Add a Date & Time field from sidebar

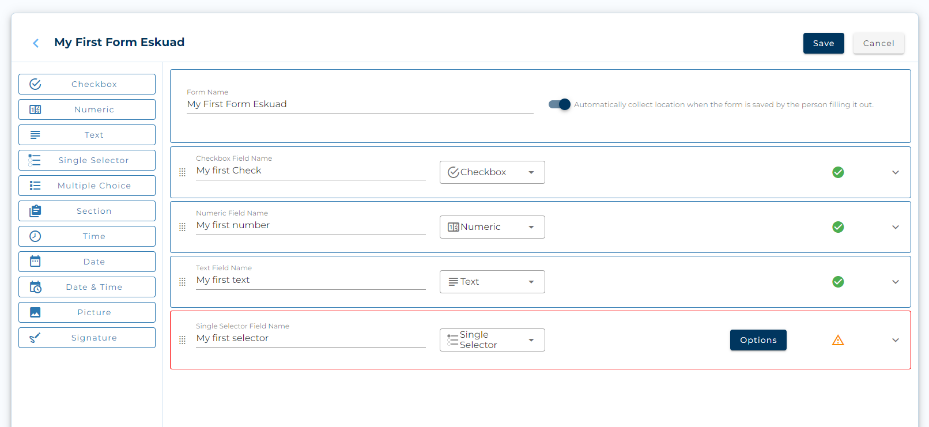pyautogui.click(x=87, y=287)
